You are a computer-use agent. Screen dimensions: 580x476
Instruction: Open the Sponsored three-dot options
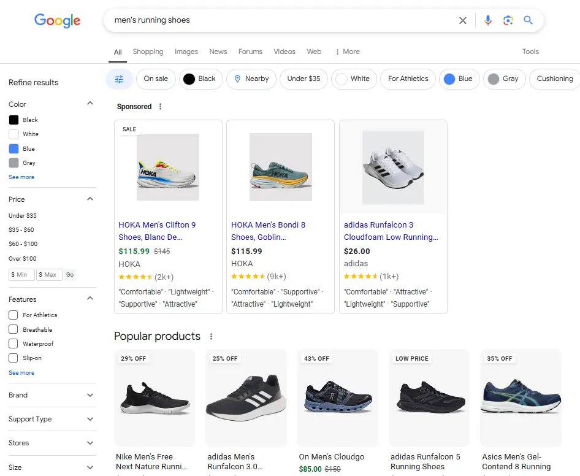(160, 107)
